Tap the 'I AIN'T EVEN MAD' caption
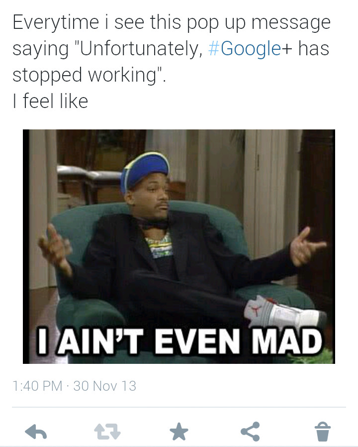The image size is (358, 447). 180,341
